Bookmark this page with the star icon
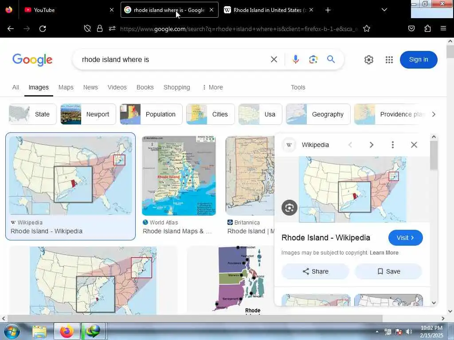454x340 pixels. pos(367,29)
